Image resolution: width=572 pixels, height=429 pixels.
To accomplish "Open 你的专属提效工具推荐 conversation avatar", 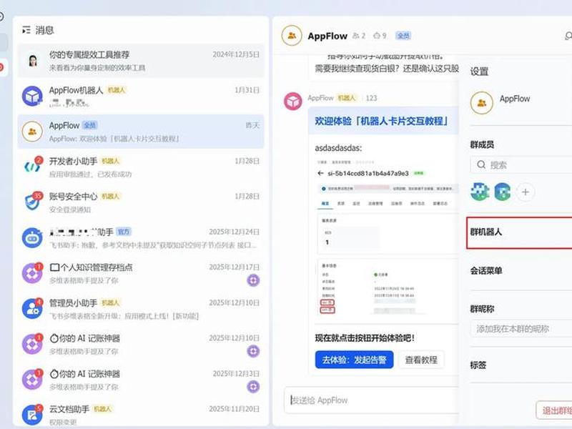I will 32,61.
